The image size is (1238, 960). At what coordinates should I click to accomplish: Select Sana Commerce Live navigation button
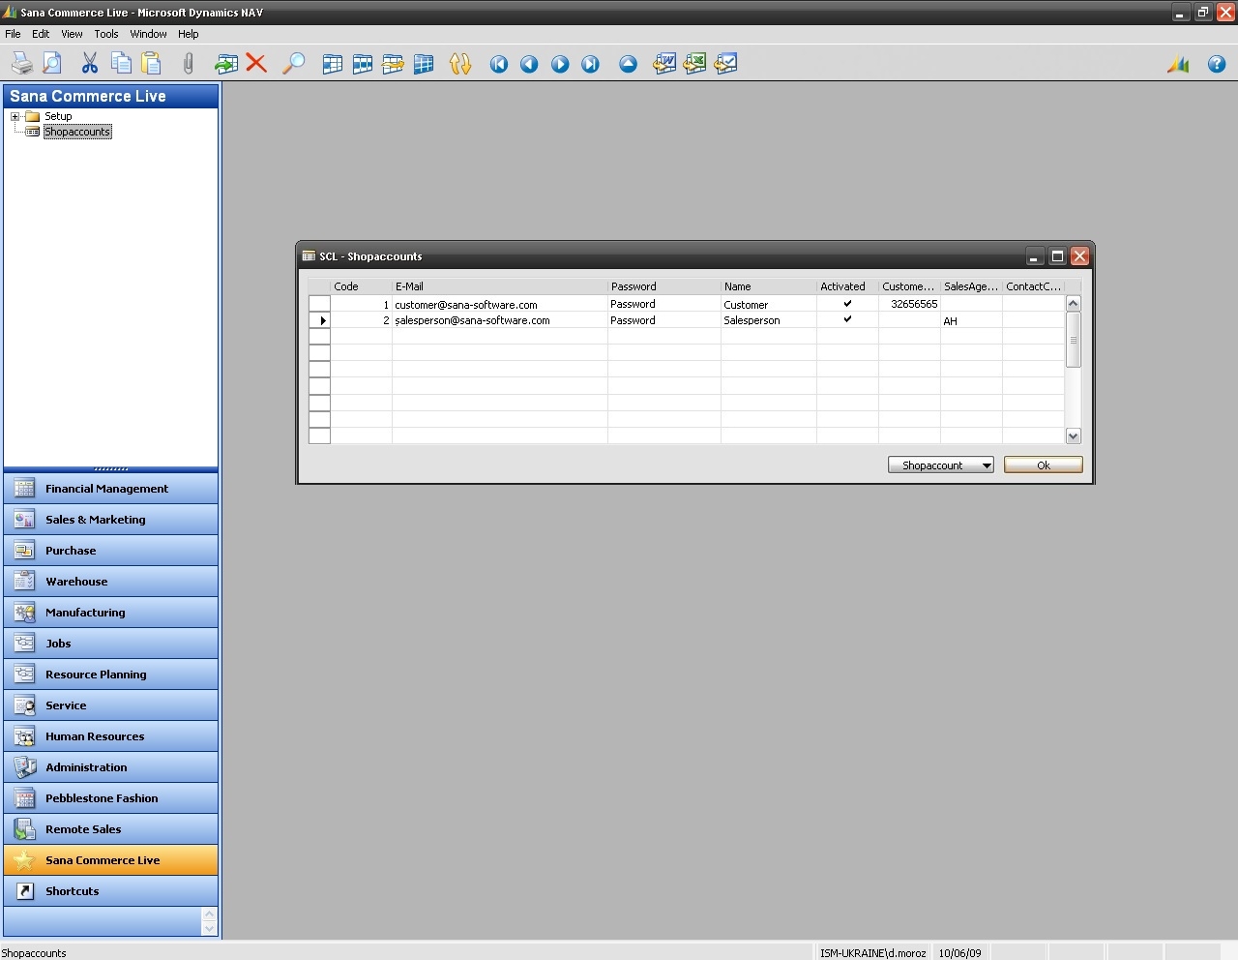point(110,860)
